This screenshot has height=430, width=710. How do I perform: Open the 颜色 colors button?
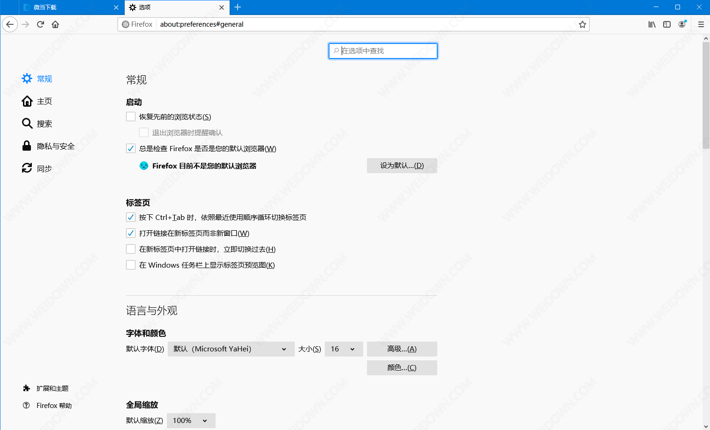[402, 368]
